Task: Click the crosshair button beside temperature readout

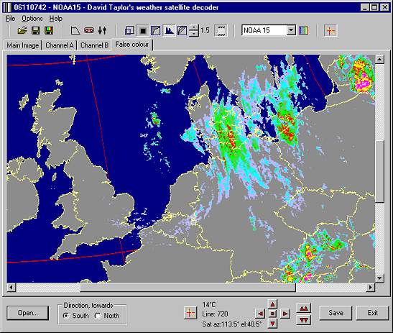Action: [190, 313]
